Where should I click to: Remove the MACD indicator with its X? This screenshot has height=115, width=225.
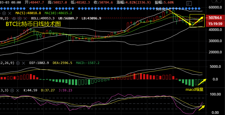click(23, 63)
